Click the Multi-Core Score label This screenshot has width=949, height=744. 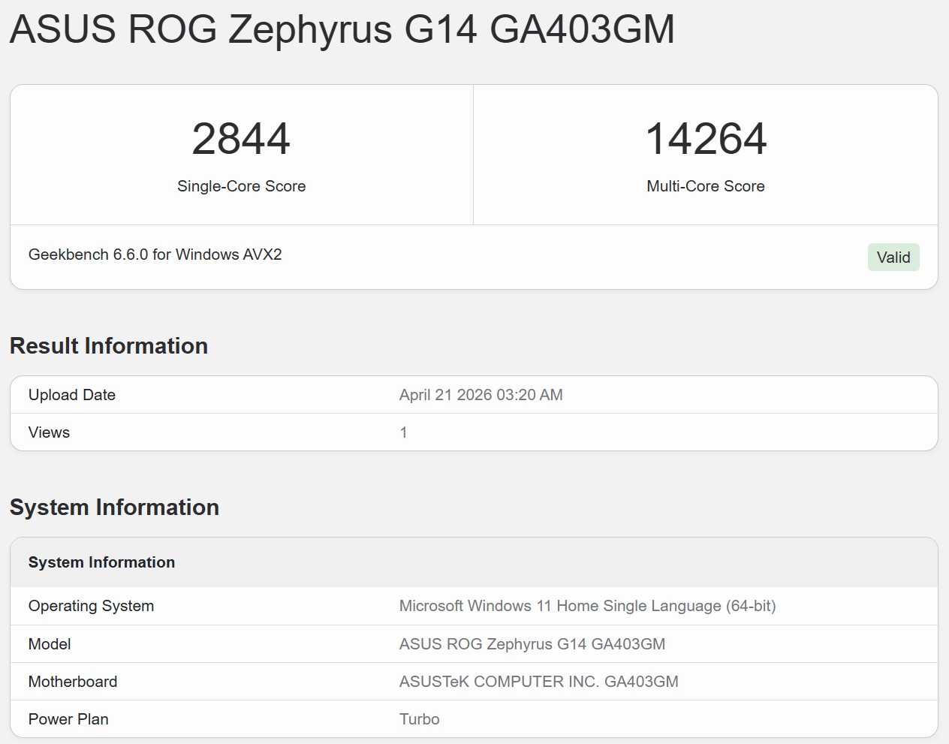tap(706, 186)
